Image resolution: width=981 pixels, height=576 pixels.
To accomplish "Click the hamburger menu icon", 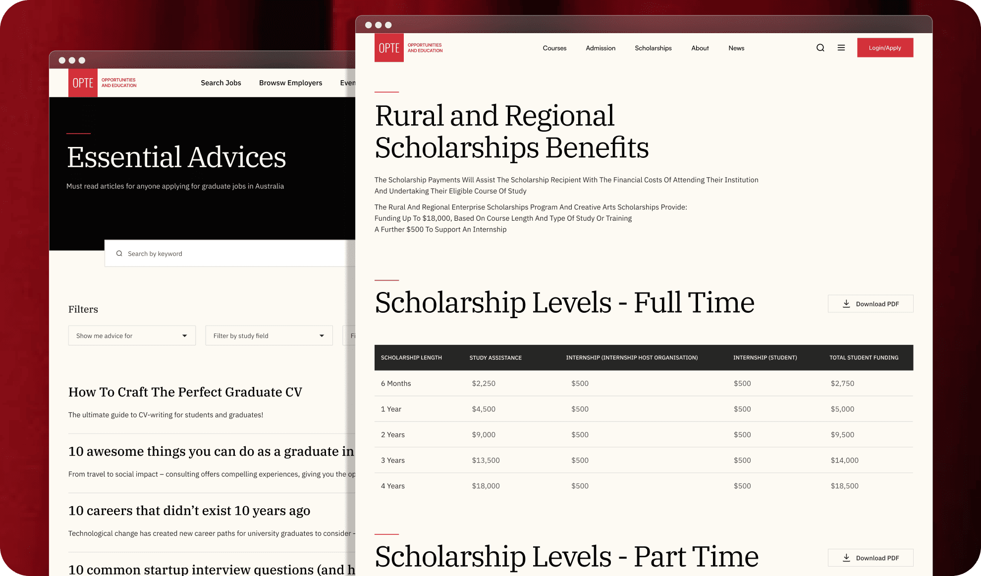I will pyautogui.click(x=841, y=48).
